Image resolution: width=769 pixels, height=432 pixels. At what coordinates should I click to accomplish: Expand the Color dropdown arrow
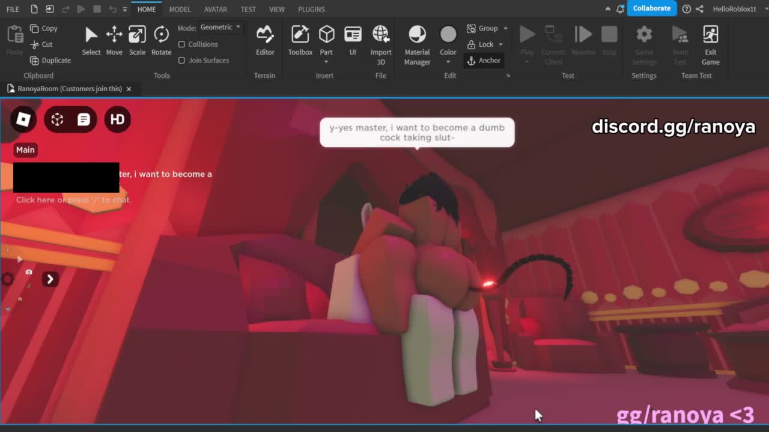tap(448, 62)
